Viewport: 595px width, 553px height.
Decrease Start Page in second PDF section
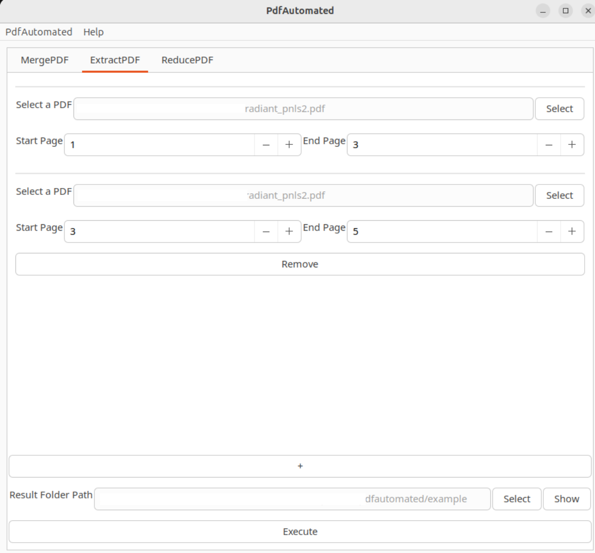pyautogui.click(x=266, y=232)
